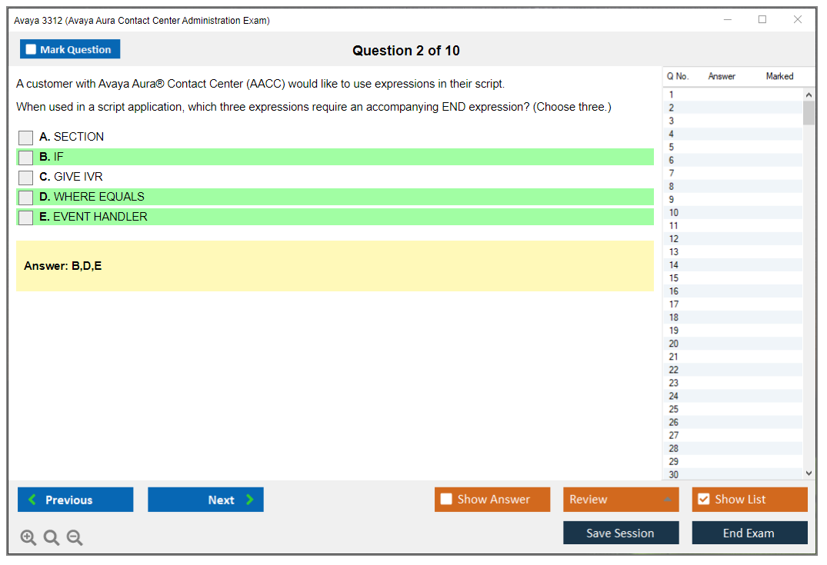Enable the Show Answer checkbox
This screenshot has width=827, height=565.
point(446,499)
